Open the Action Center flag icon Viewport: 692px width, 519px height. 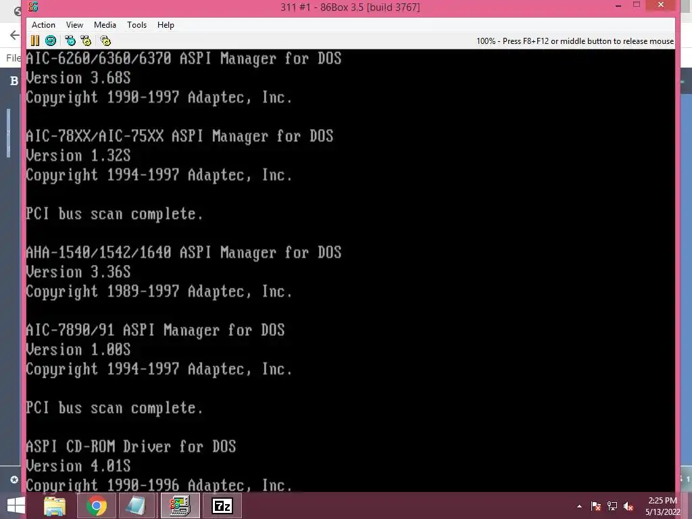coord(596,506)
